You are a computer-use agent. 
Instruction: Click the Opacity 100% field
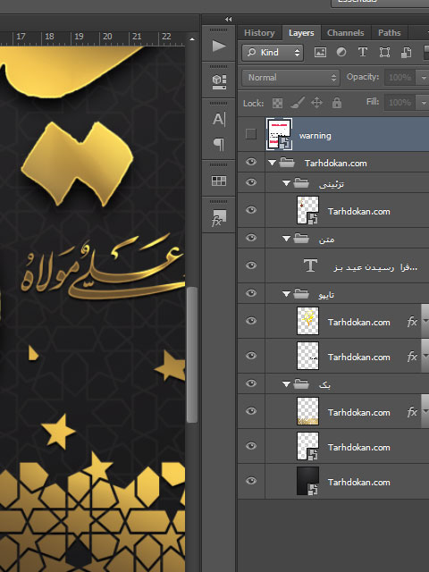(x=400, y=78)
